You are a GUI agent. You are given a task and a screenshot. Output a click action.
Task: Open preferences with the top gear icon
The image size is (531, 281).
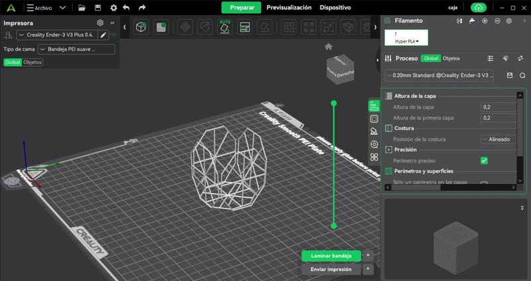[x=114, y=7]
